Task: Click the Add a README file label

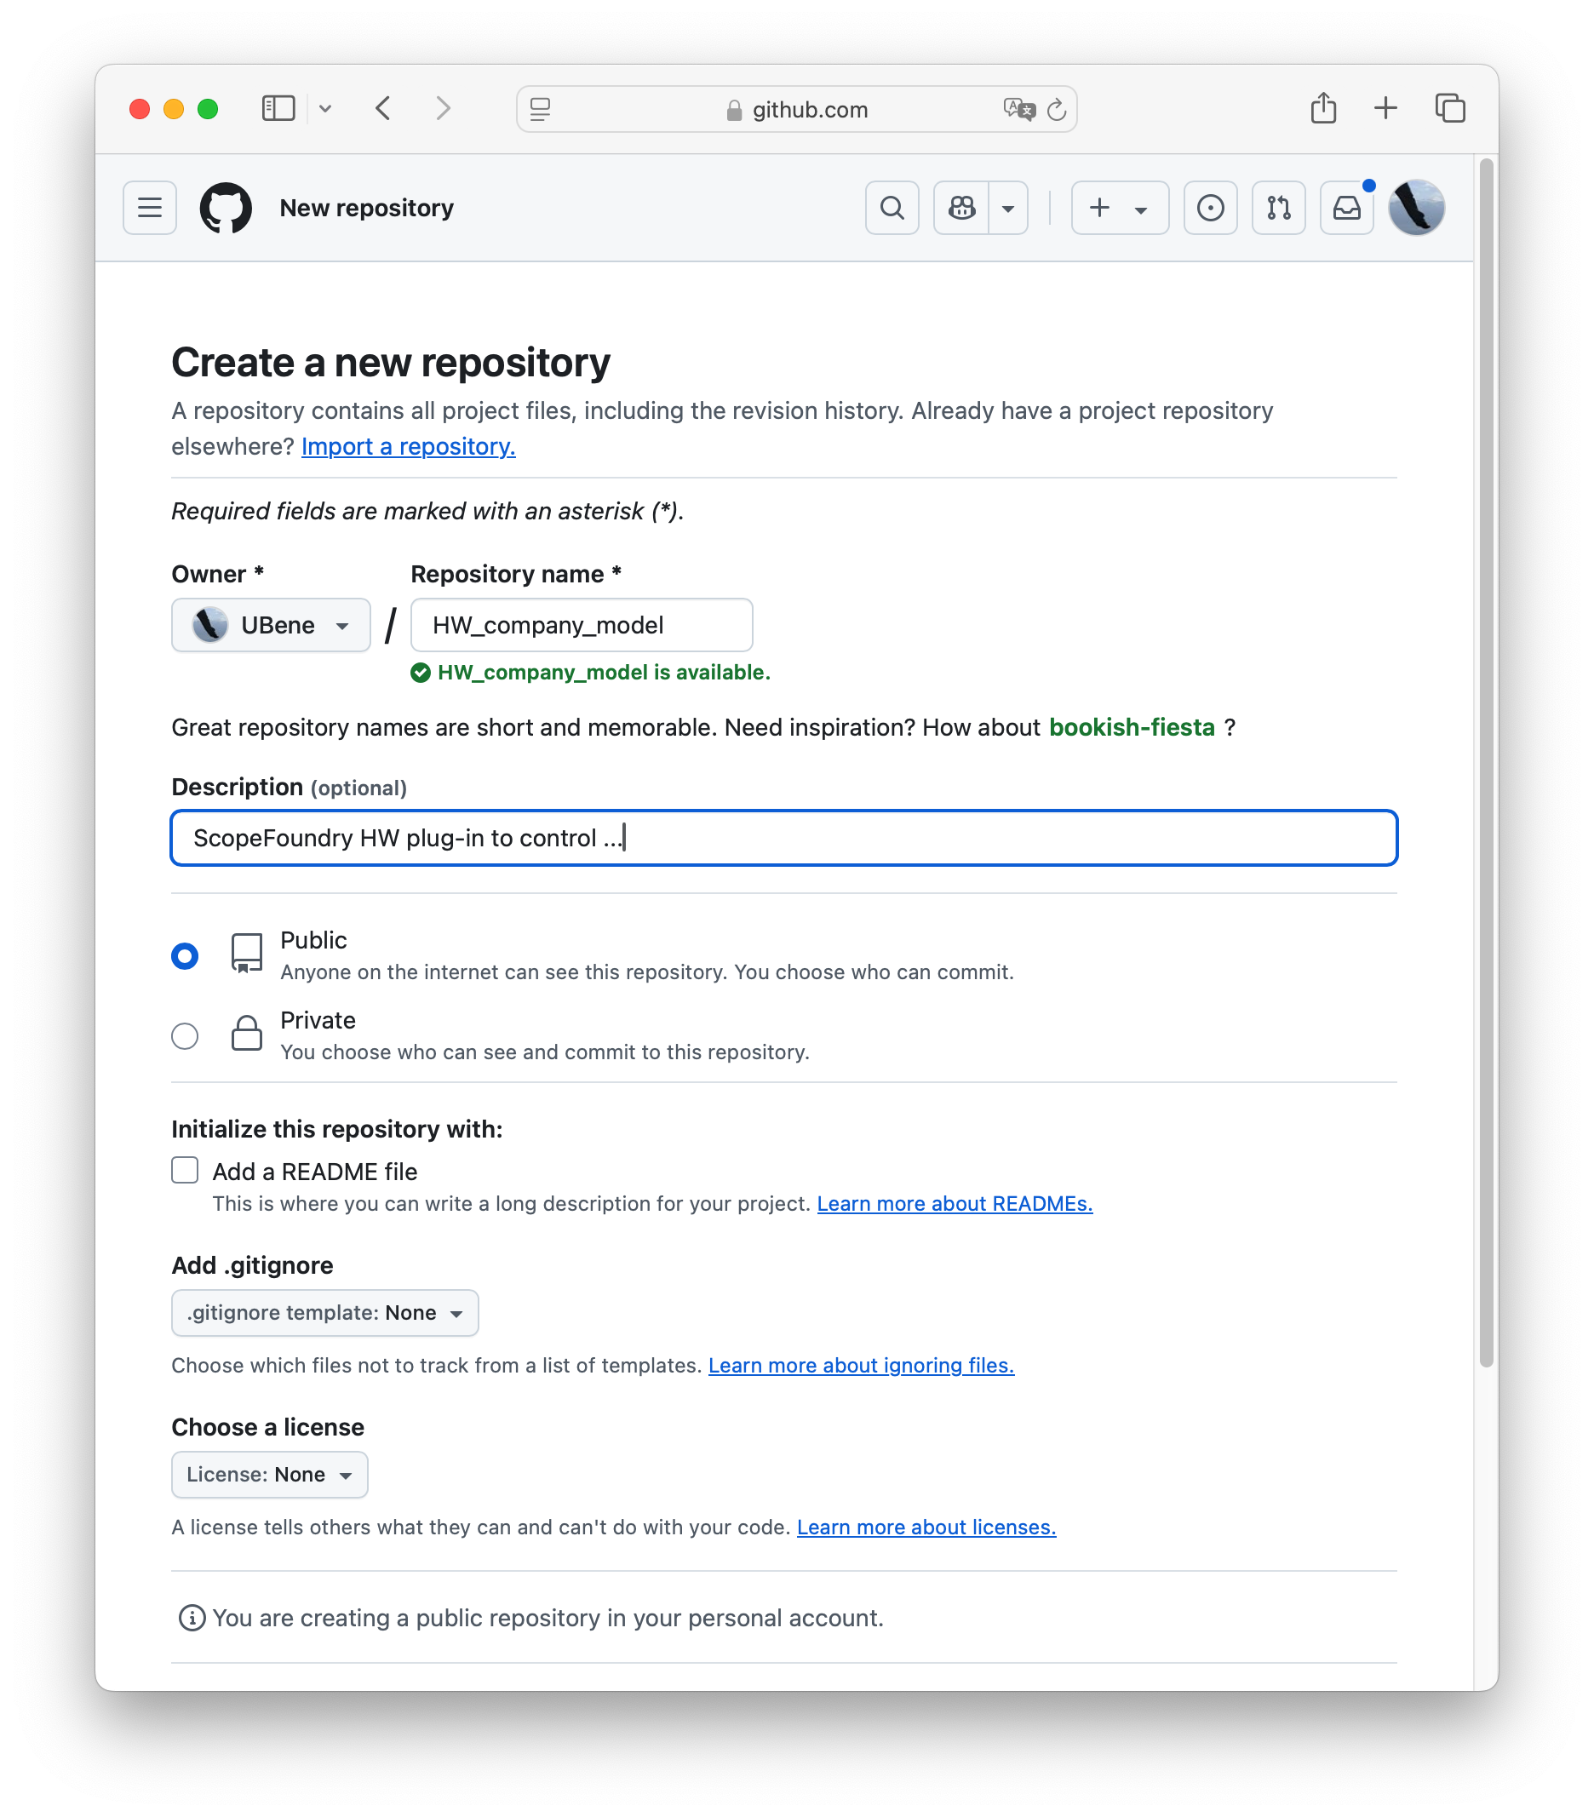Action: [x=315, y=1171]
